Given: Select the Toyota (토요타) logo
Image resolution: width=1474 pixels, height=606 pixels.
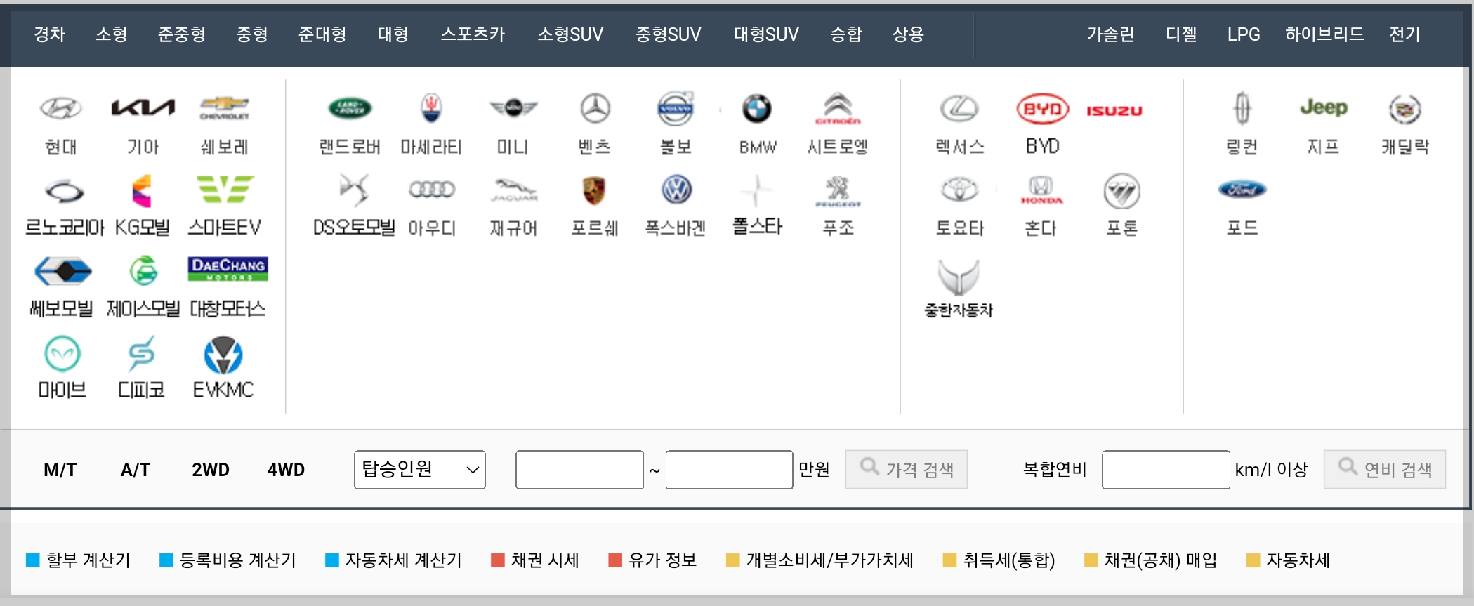Looking at the screenshot, I should click(959, 190).
